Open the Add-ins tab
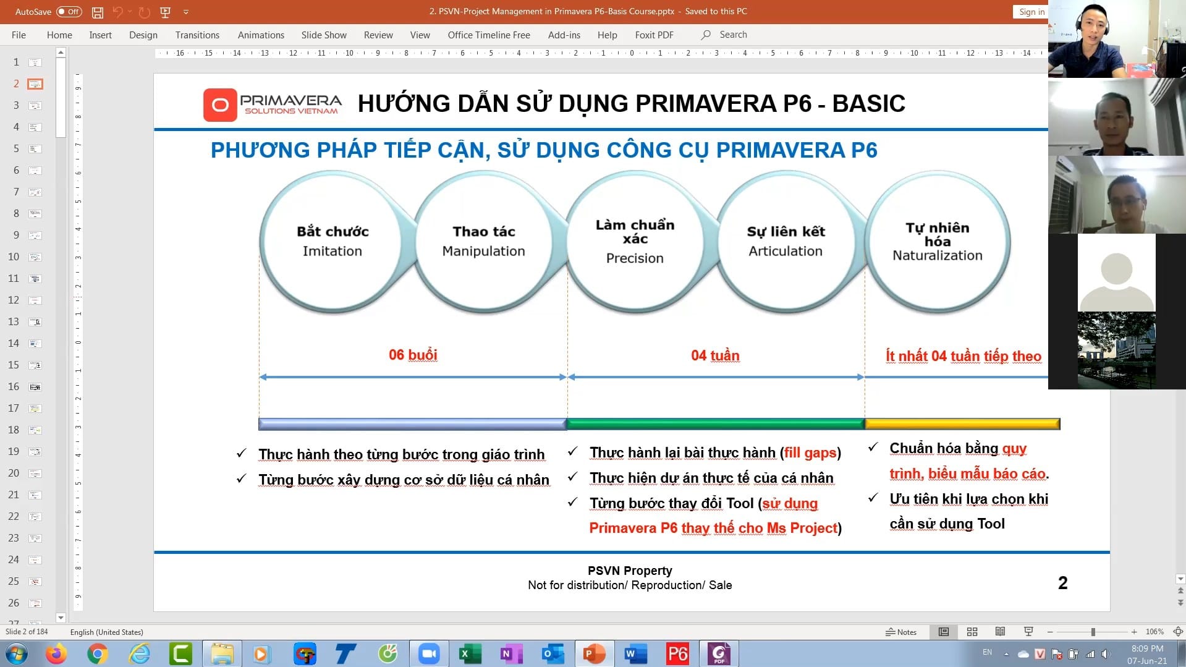 click(x=564, y=35)
